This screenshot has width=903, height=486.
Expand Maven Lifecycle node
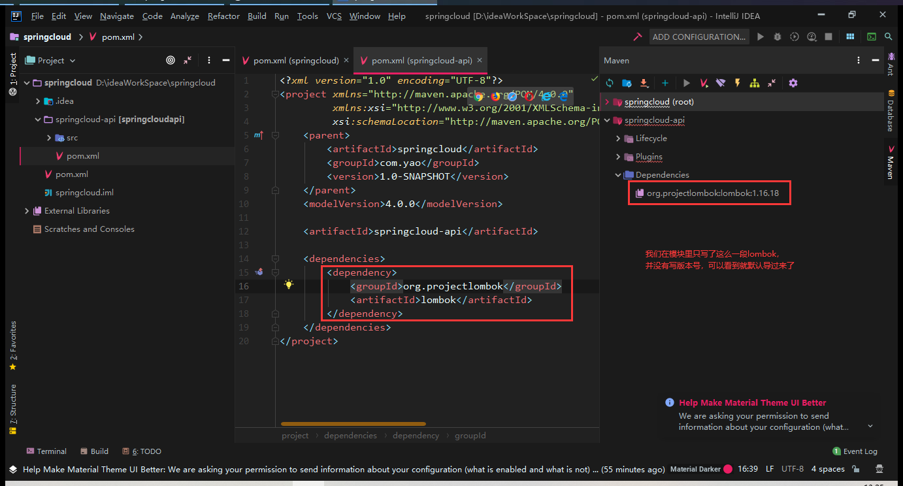(x=618, y=138)
